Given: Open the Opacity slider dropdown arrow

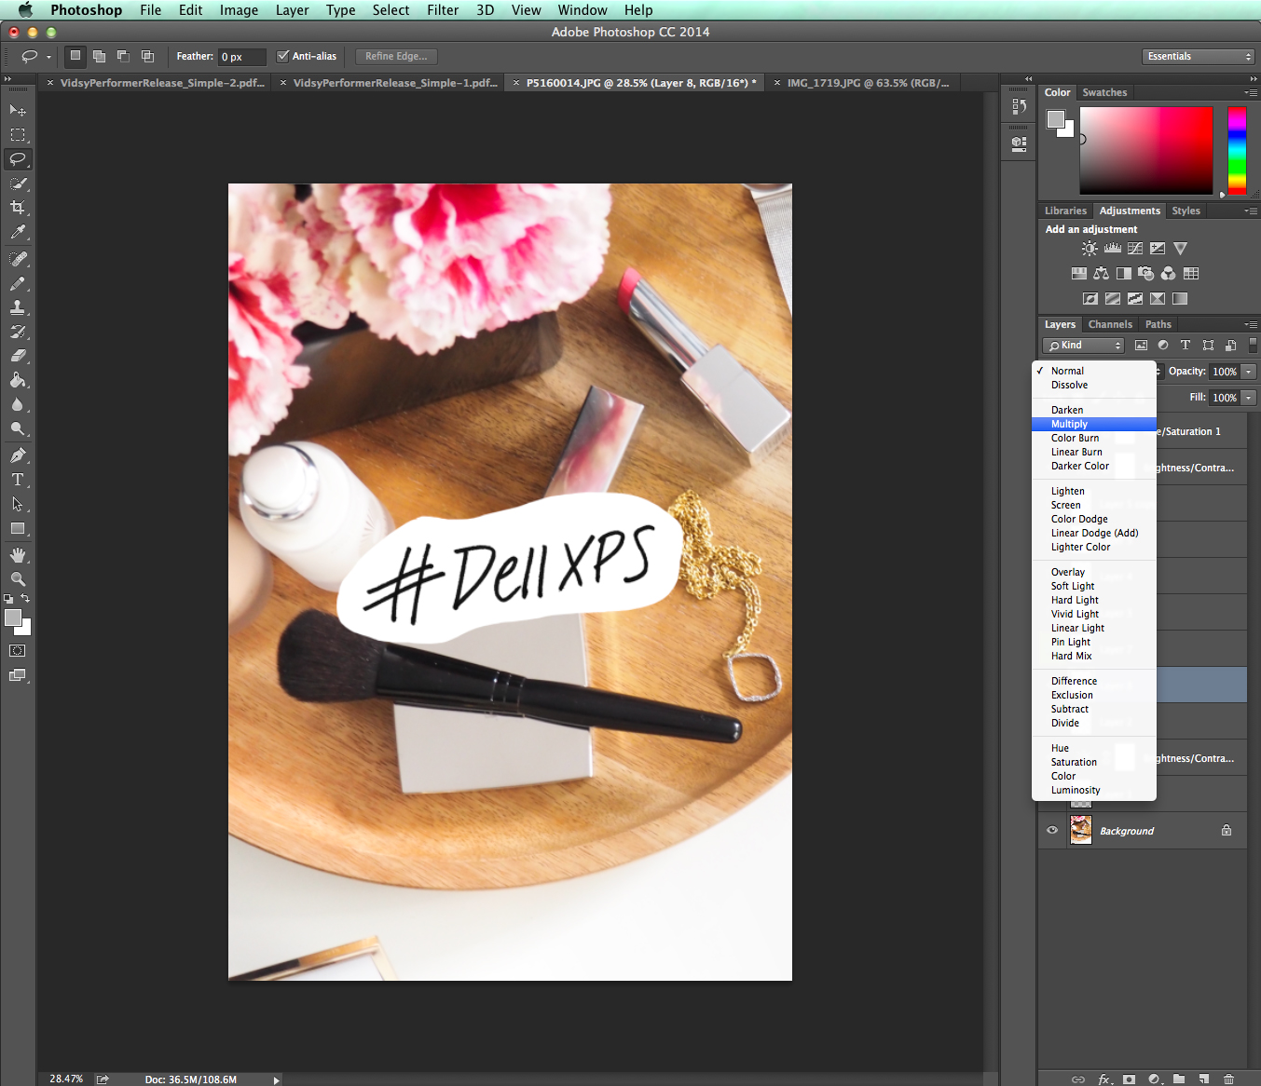Looking at the screenshot, I should click(x=1249, y=372).
